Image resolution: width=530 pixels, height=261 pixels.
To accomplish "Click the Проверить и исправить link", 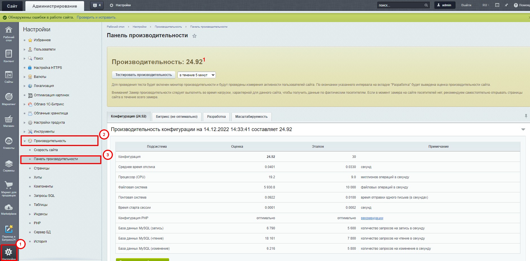I will [96, 18].
